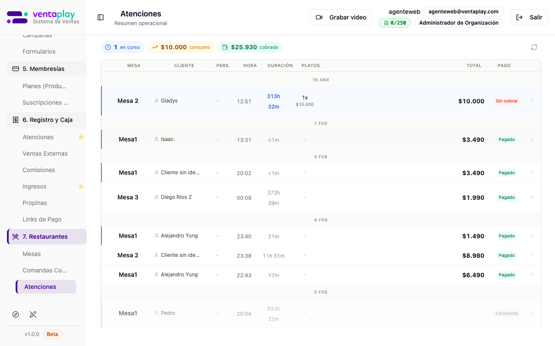The image size is (555, 346).
Task: Select the '1 en curso' filter chip
Action: 123,47
